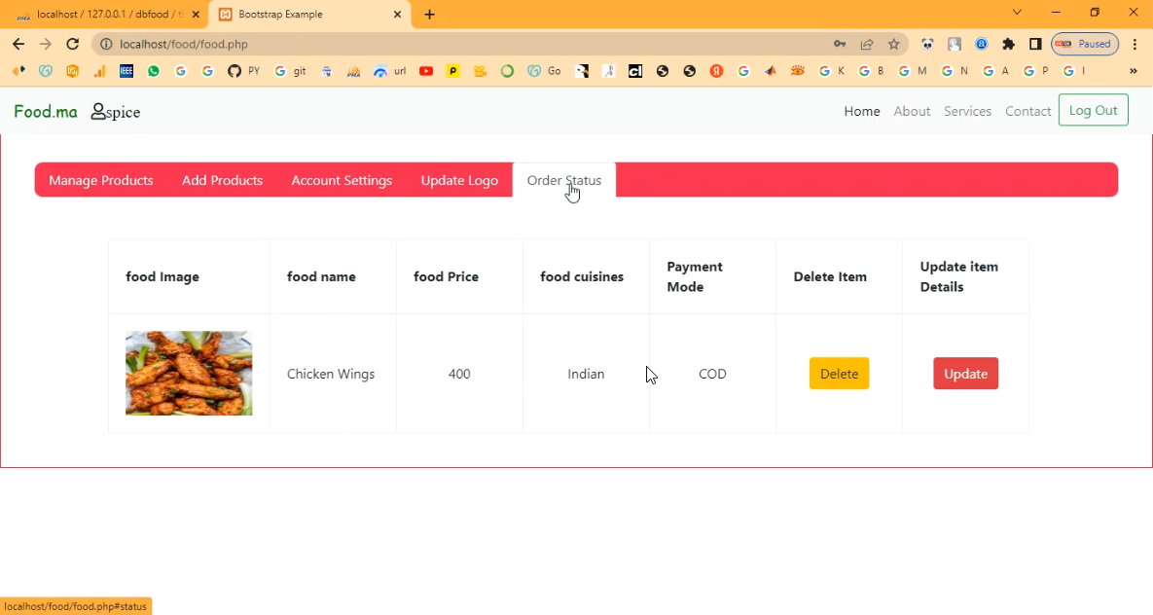Screen dimensions: 1153x615
Task: Open the WhatsApp bookmark
Action: (154, 71)
